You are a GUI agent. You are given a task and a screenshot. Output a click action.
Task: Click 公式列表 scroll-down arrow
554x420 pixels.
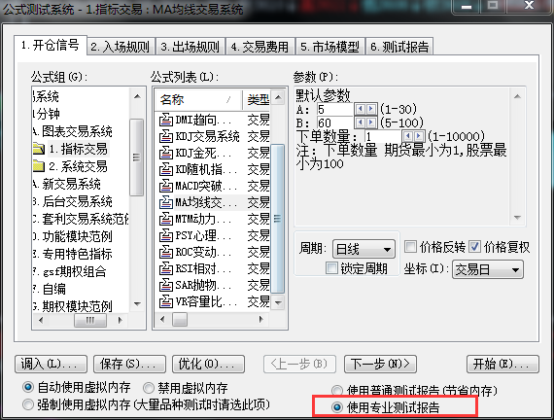pyautogui.click(x=278, y=302)
